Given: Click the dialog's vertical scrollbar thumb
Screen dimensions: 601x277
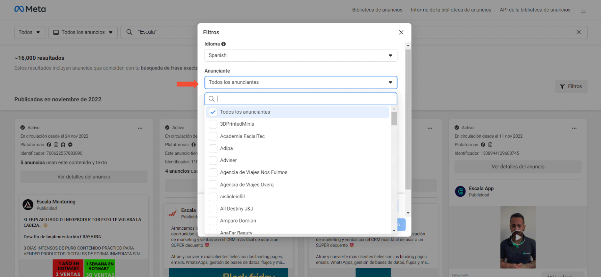Looking at the screenshot, I should pyautogui.click(x=408, y=119).
